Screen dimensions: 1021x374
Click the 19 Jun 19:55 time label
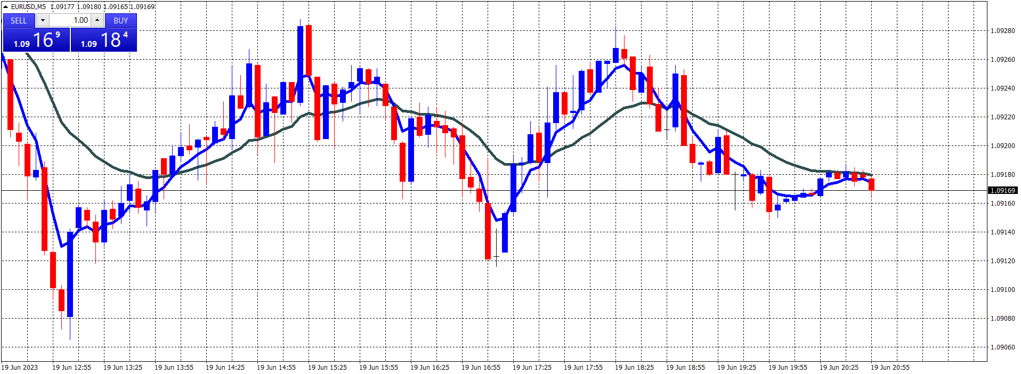(x=788, y=368)
